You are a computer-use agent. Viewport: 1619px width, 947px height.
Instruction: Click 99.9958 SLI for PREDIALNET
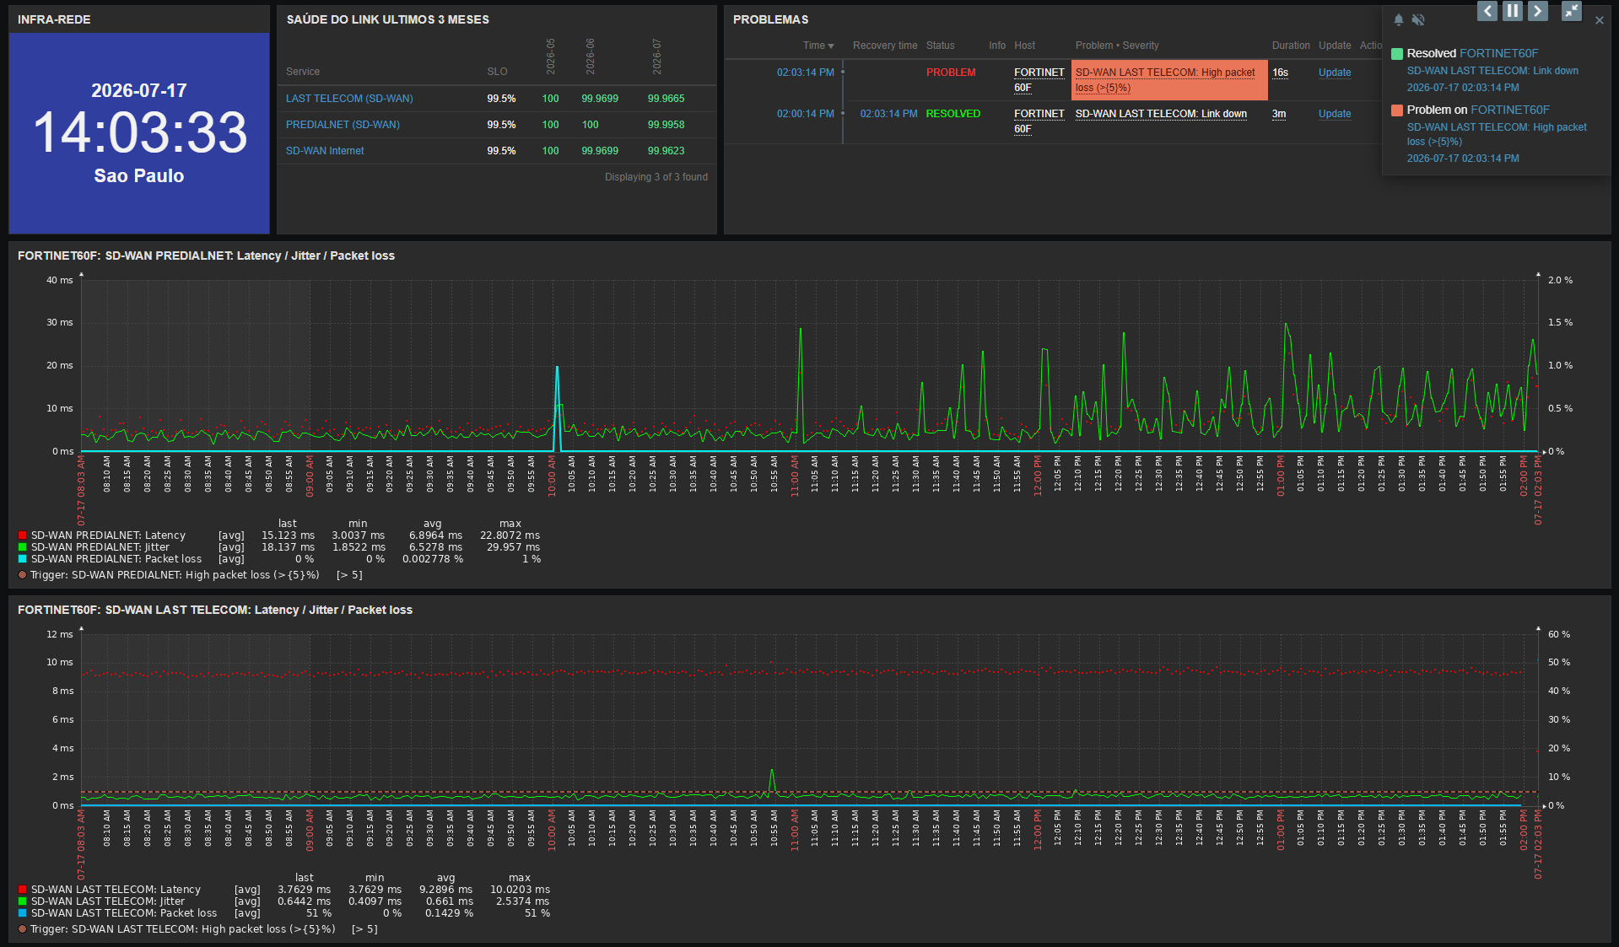click(666, 125)
